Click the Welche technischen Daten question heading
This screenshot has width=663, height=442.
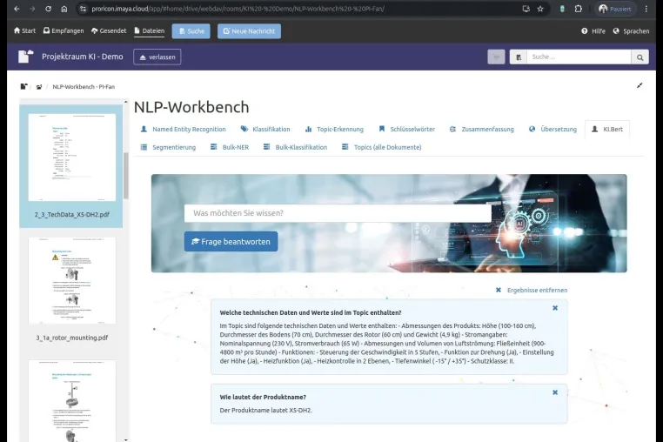pyautogui.click(x=311, y=312)
